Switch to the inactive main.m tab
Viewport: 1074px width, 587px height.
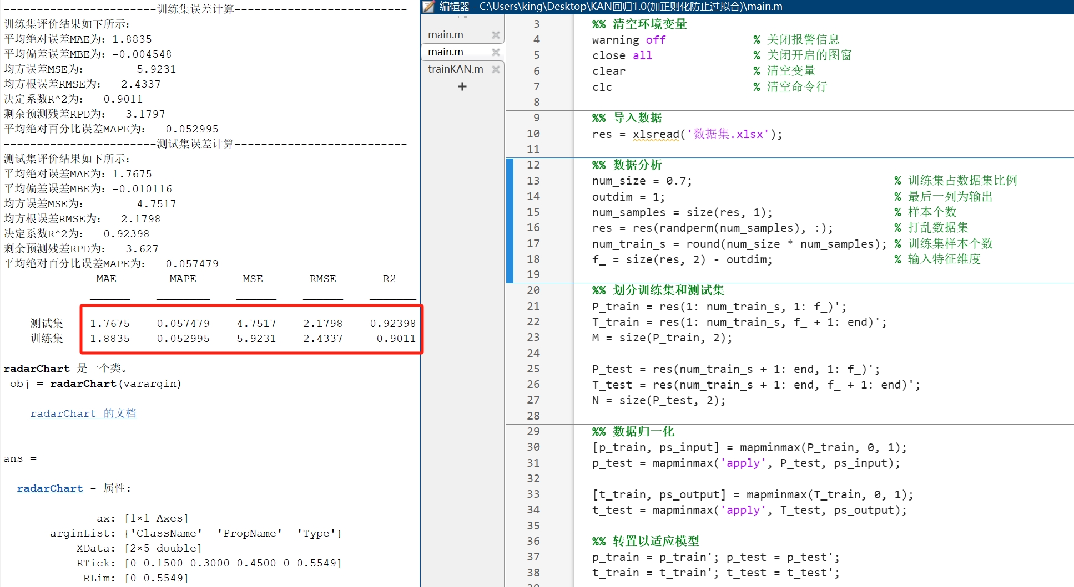point(445,35)
